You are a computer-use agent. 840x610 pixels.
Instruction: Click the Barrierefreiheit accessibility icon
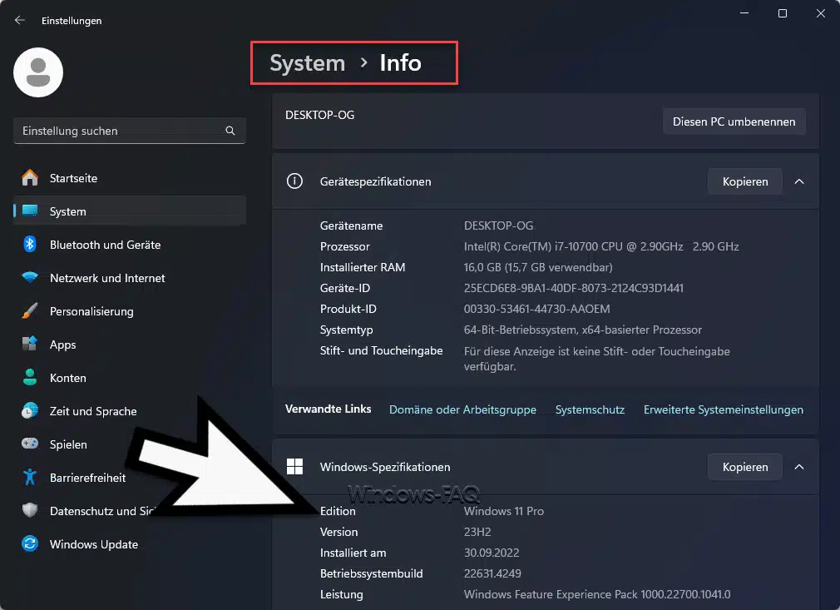28,477
